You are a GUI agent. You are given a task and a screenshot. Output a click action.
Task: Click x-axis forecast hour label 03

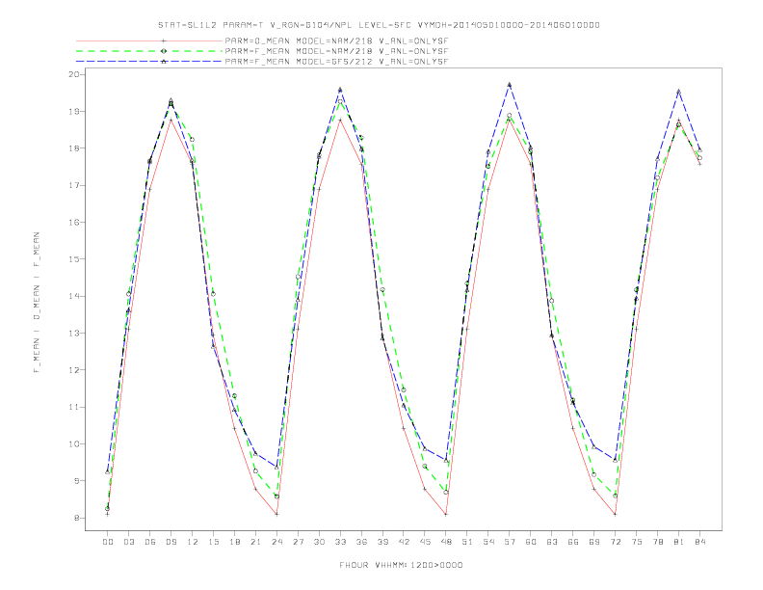pyautogui.click(x=128, y=542)
